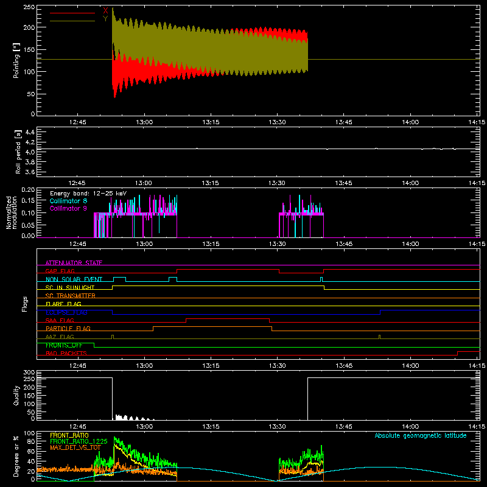The image size is (487, 487).
Task: Click the 13:00 tick under the Pointing plot
Action: click(x=144, y=122)
